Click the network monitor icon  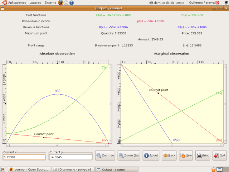(x=226, y=3)
